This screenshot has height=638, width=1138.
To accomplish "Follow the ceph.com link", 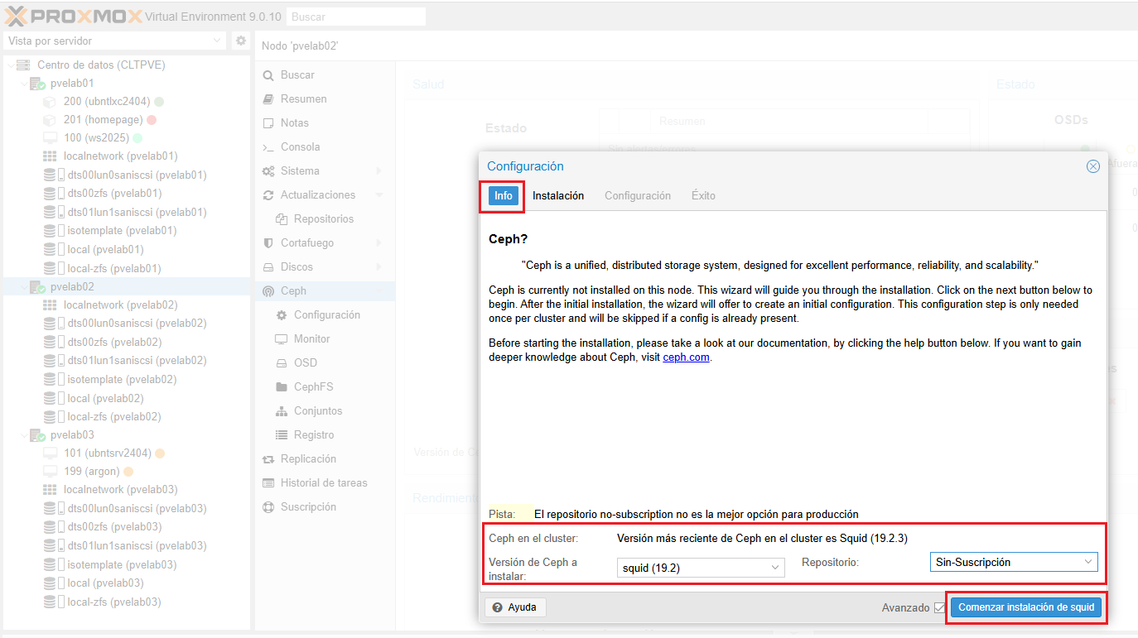I will [686, 357].
